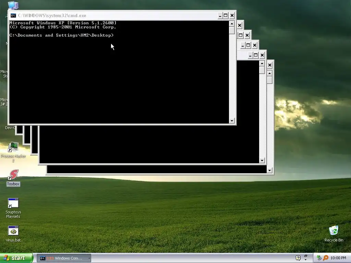Select the My Computer icon above the cmd window
This screenshot has height=263, width=351.
[x=13, y=5]
